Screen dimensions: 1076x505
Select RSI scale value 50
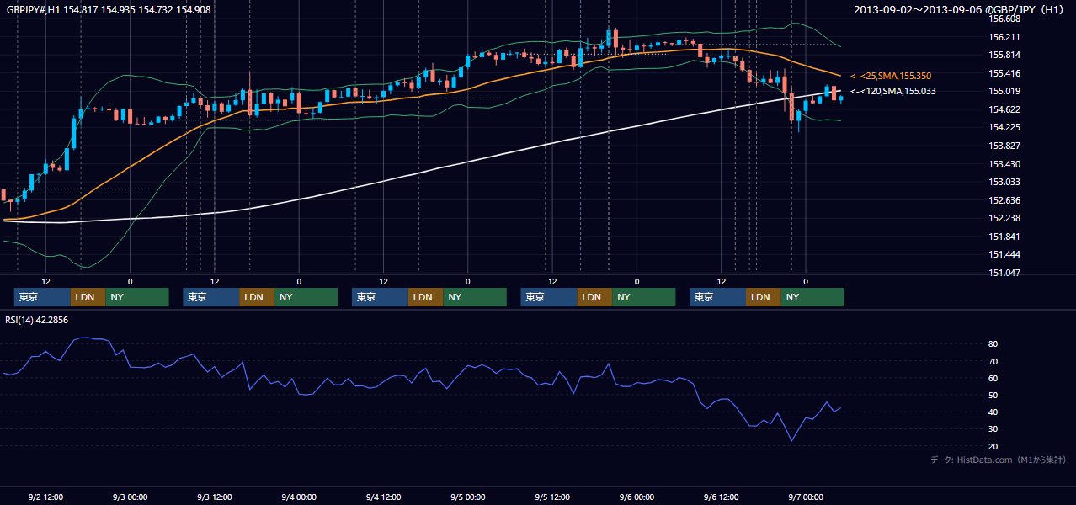coord(993,395)
